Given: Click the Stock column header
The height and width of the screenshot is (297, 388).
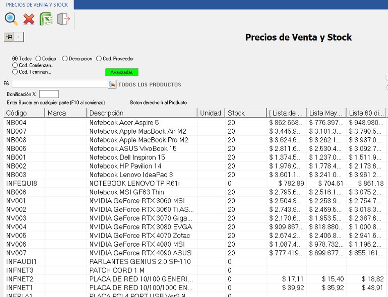Looking at the screenshot, I should coord(246,113).
